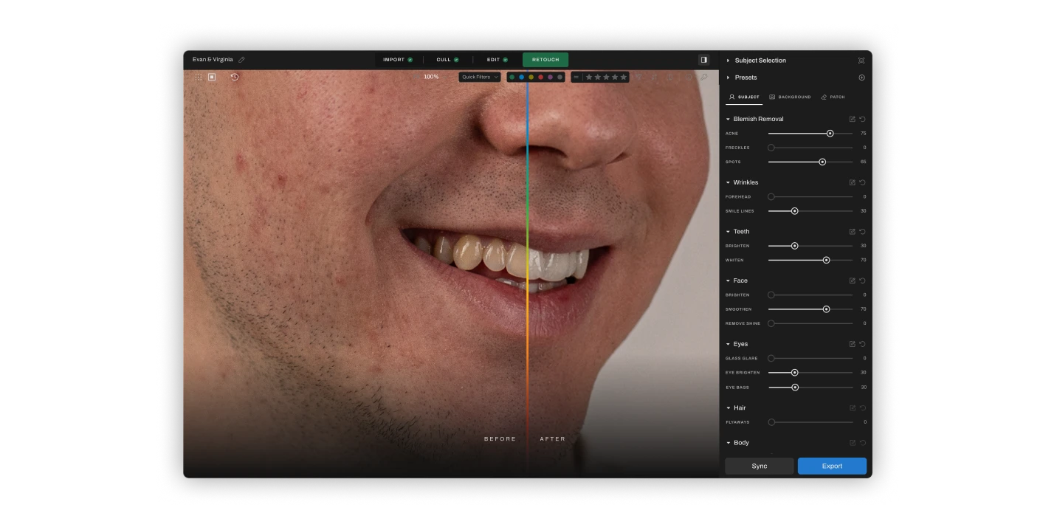Open the Quick Filters dropdown
Screen dimensions: 1057x530
coord(480,77)
